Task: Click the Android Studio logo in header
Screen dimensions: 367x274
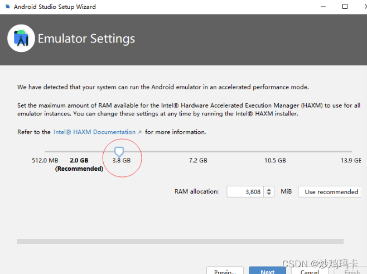Action: [x=21, y=39]
